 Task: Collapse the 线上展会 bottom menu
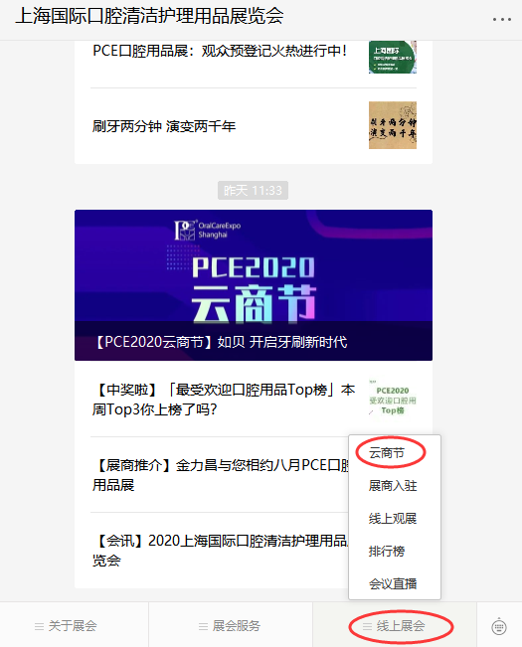tap(395, 624)
